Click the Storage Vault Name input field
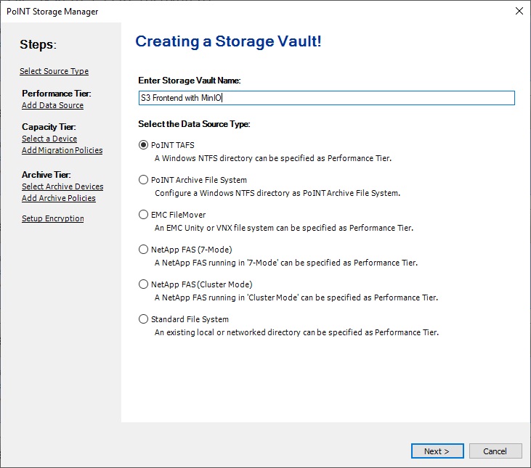 coord(326,98)
